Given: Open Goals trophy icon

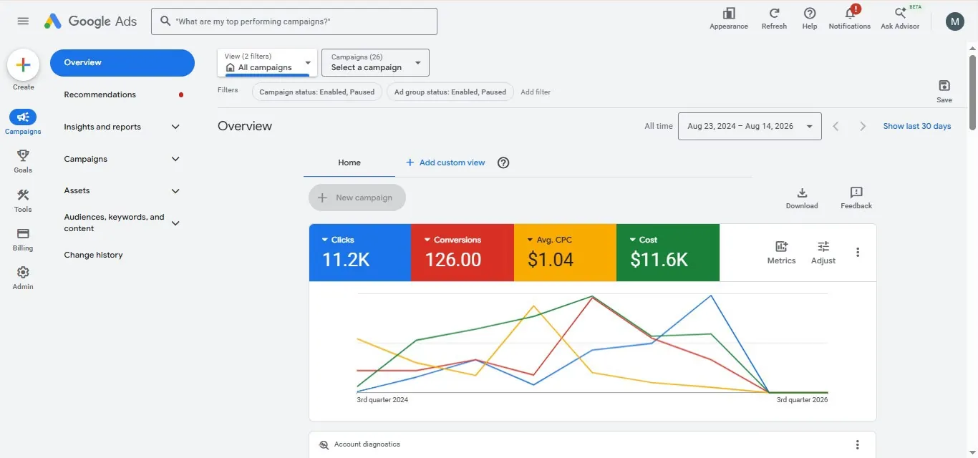Looking at the screenshot, I should 23,161.
